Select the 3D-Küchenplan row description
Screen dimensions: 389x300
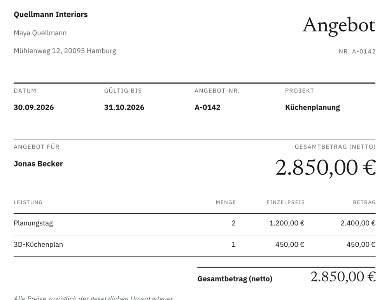[x=39, y=245]
